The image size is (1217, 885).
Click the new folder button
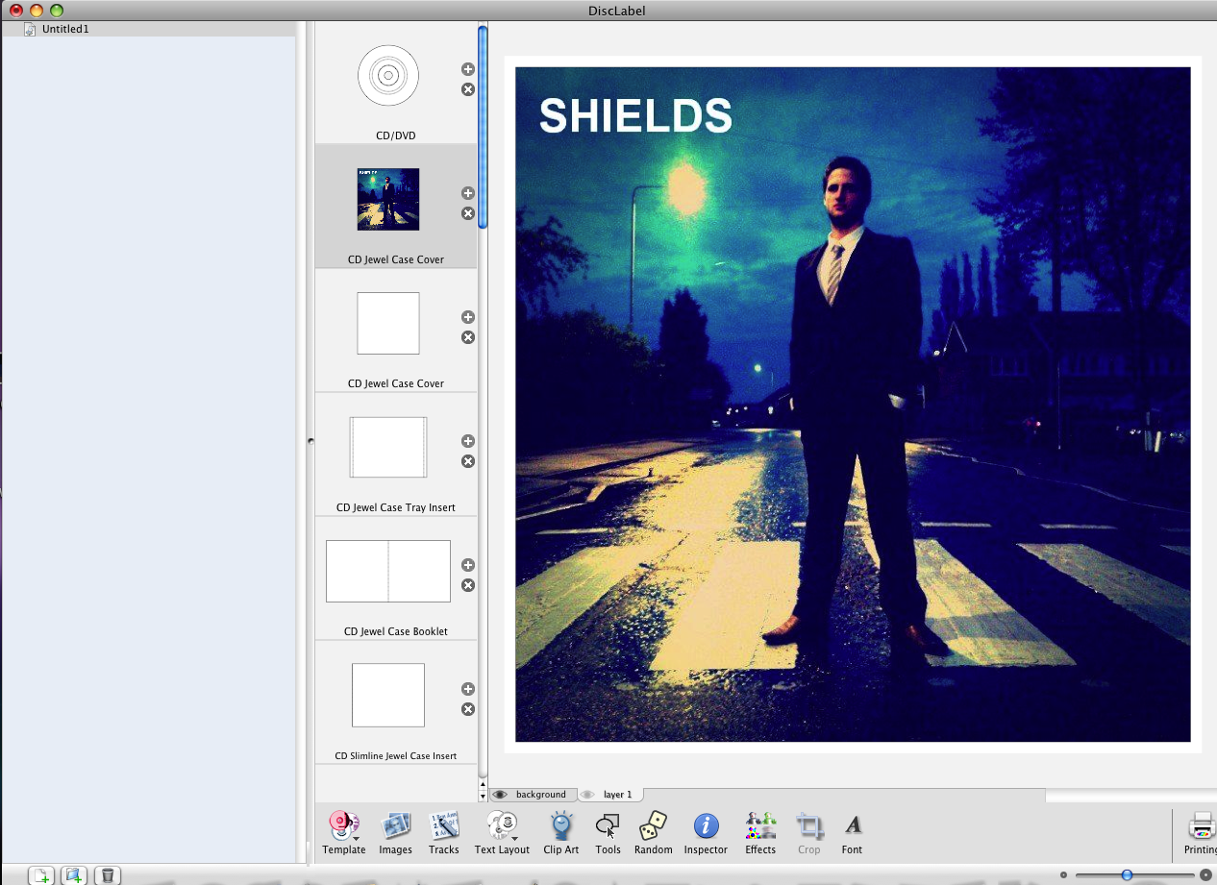(x=75, y=875)
